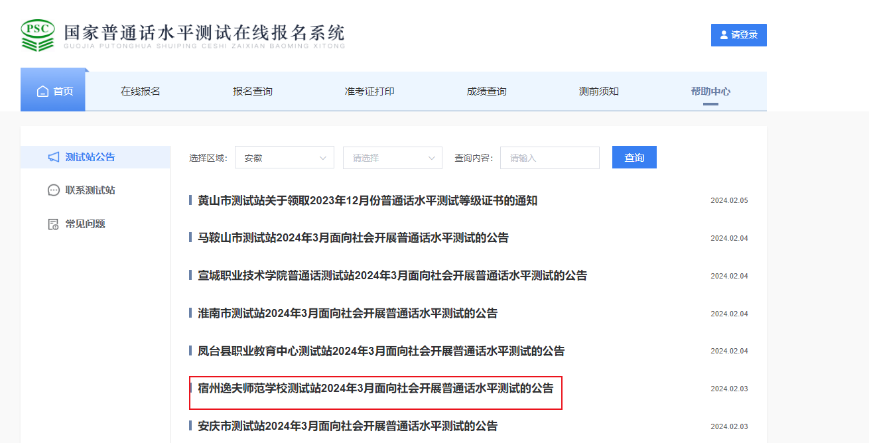The width and height of the screenshot is (869, 443).
Task: Click the 查询内容 search input field
Action: coord(550,158)
